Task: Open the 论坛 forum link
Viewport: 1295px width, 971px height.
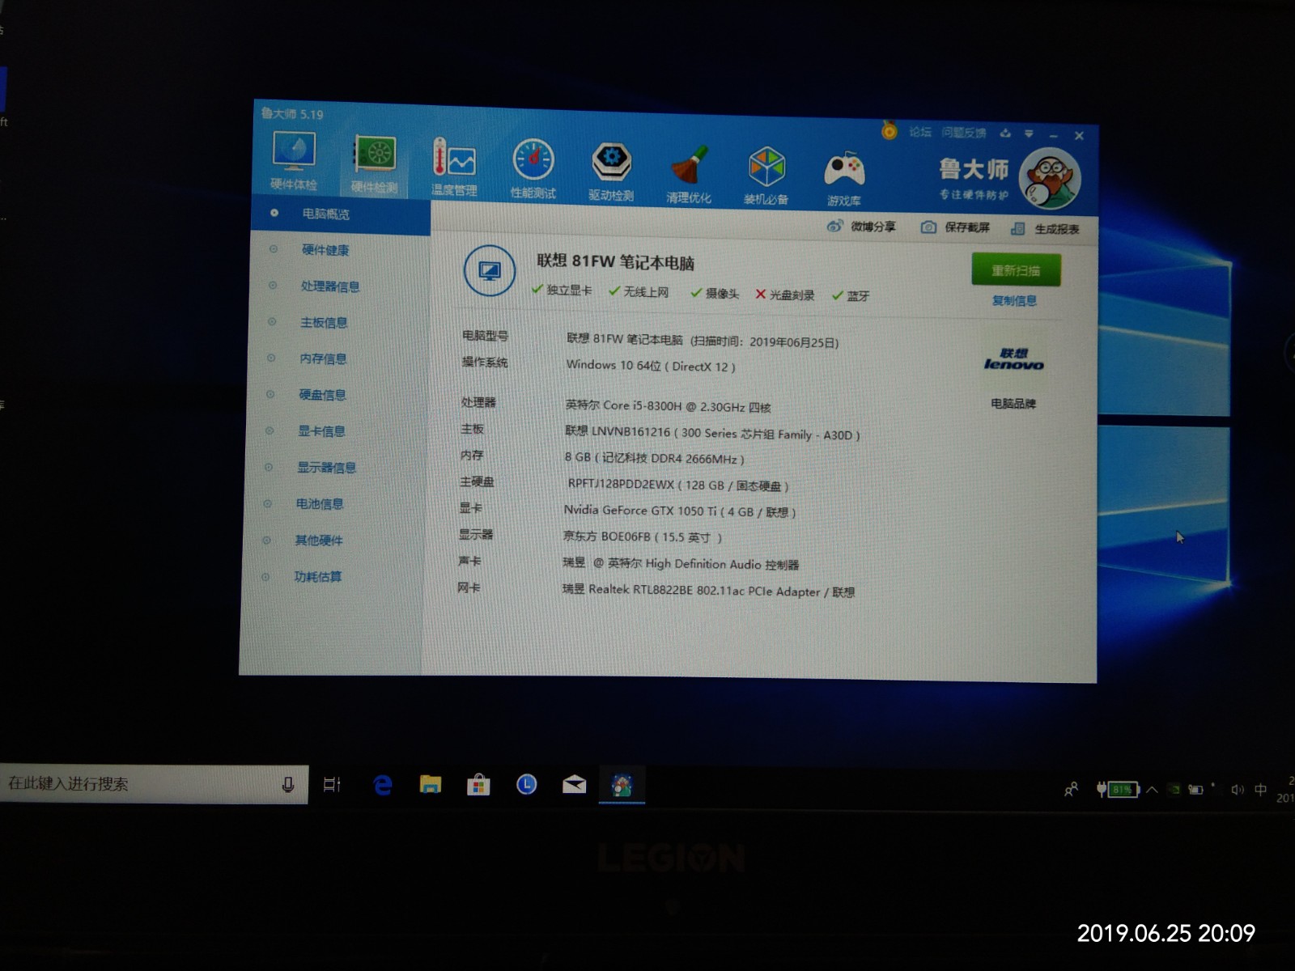Action: pyautogui.click(x=920, y=132)
